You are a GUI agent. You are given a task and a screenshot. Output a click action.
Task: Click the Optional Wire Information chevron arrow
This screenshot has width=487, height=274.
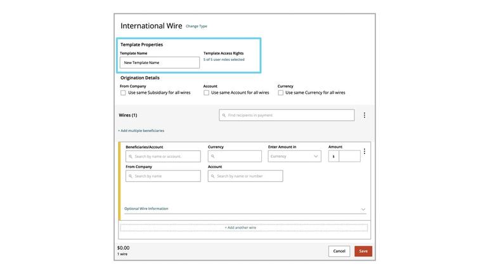click(363, 209)
